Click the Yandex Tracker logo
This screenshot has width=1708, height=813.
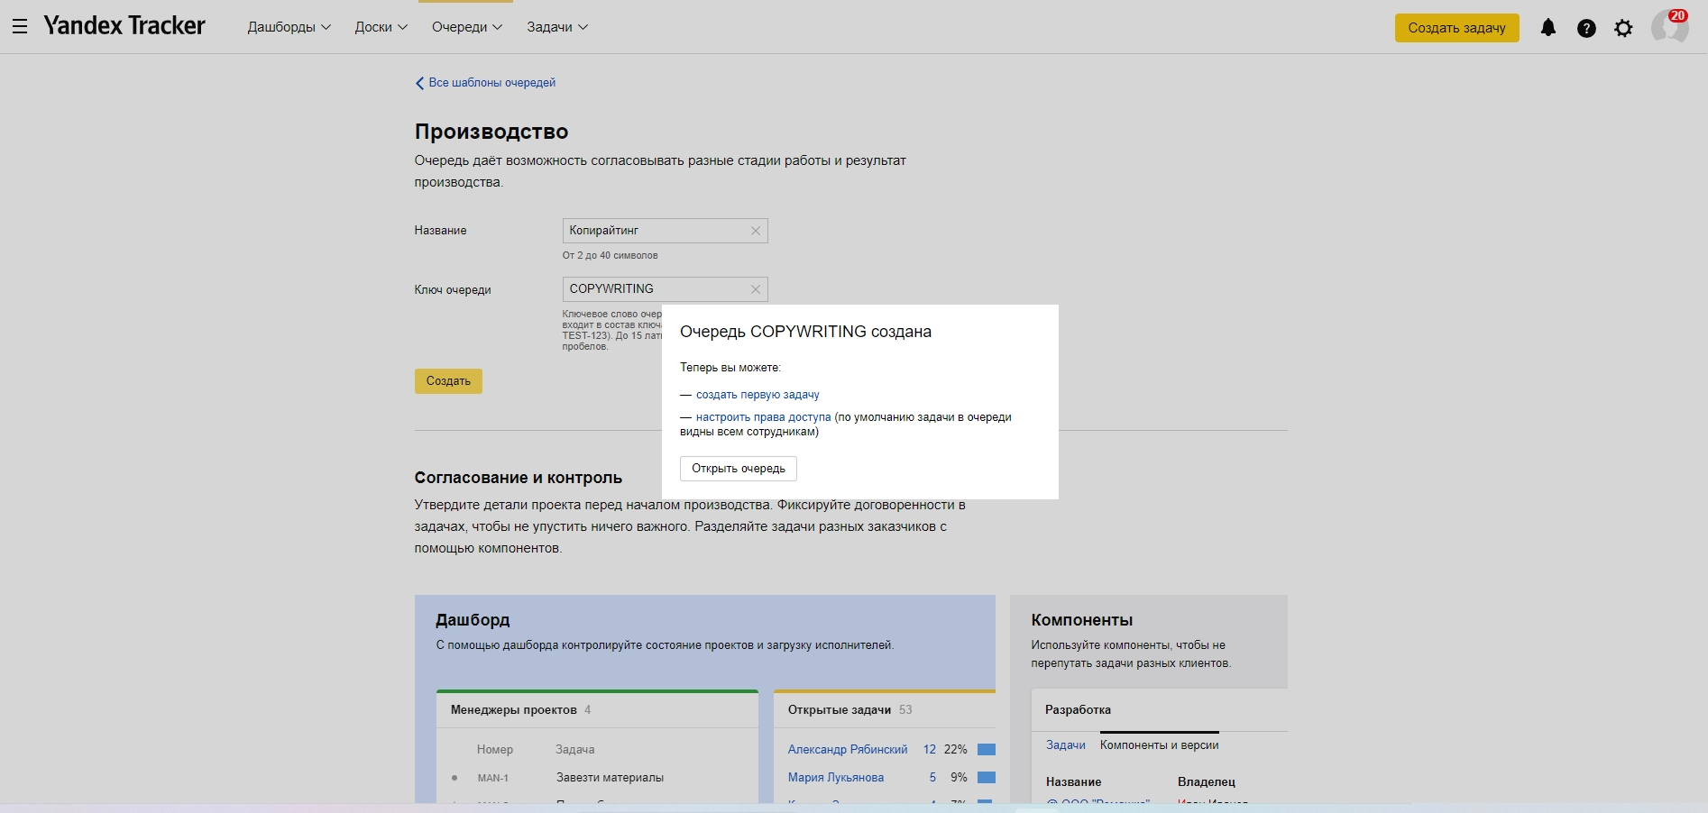coord(124,26)
